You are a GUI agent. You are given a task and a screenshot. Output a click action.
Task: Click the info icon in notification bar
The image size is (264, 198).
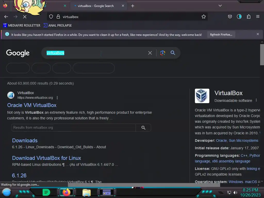pyautogui.click(x=7, y=34)
